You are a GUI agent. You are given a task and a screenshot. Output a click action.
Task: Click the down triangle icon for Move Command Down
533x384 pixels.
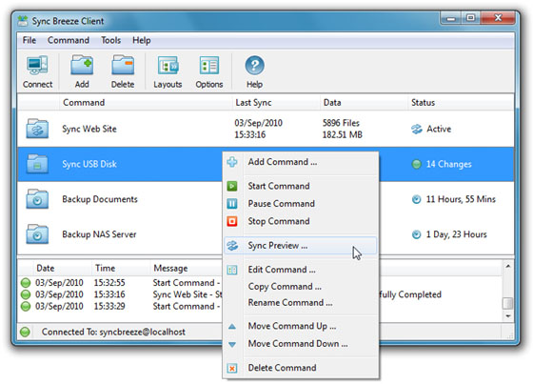point(232,345)
